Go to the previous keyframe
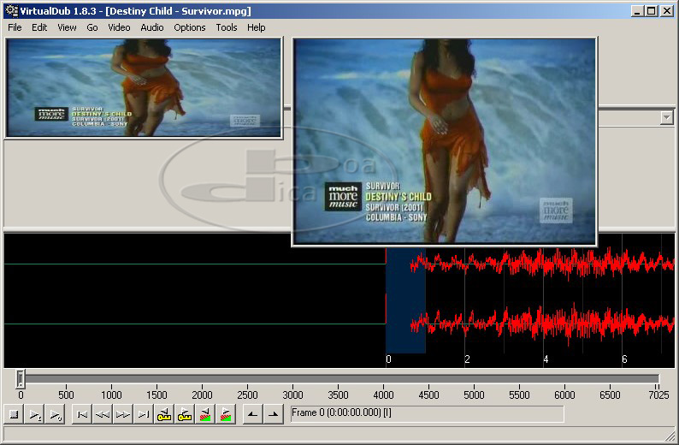This screenshot has height=445, width=679. [x=164, y=415]
